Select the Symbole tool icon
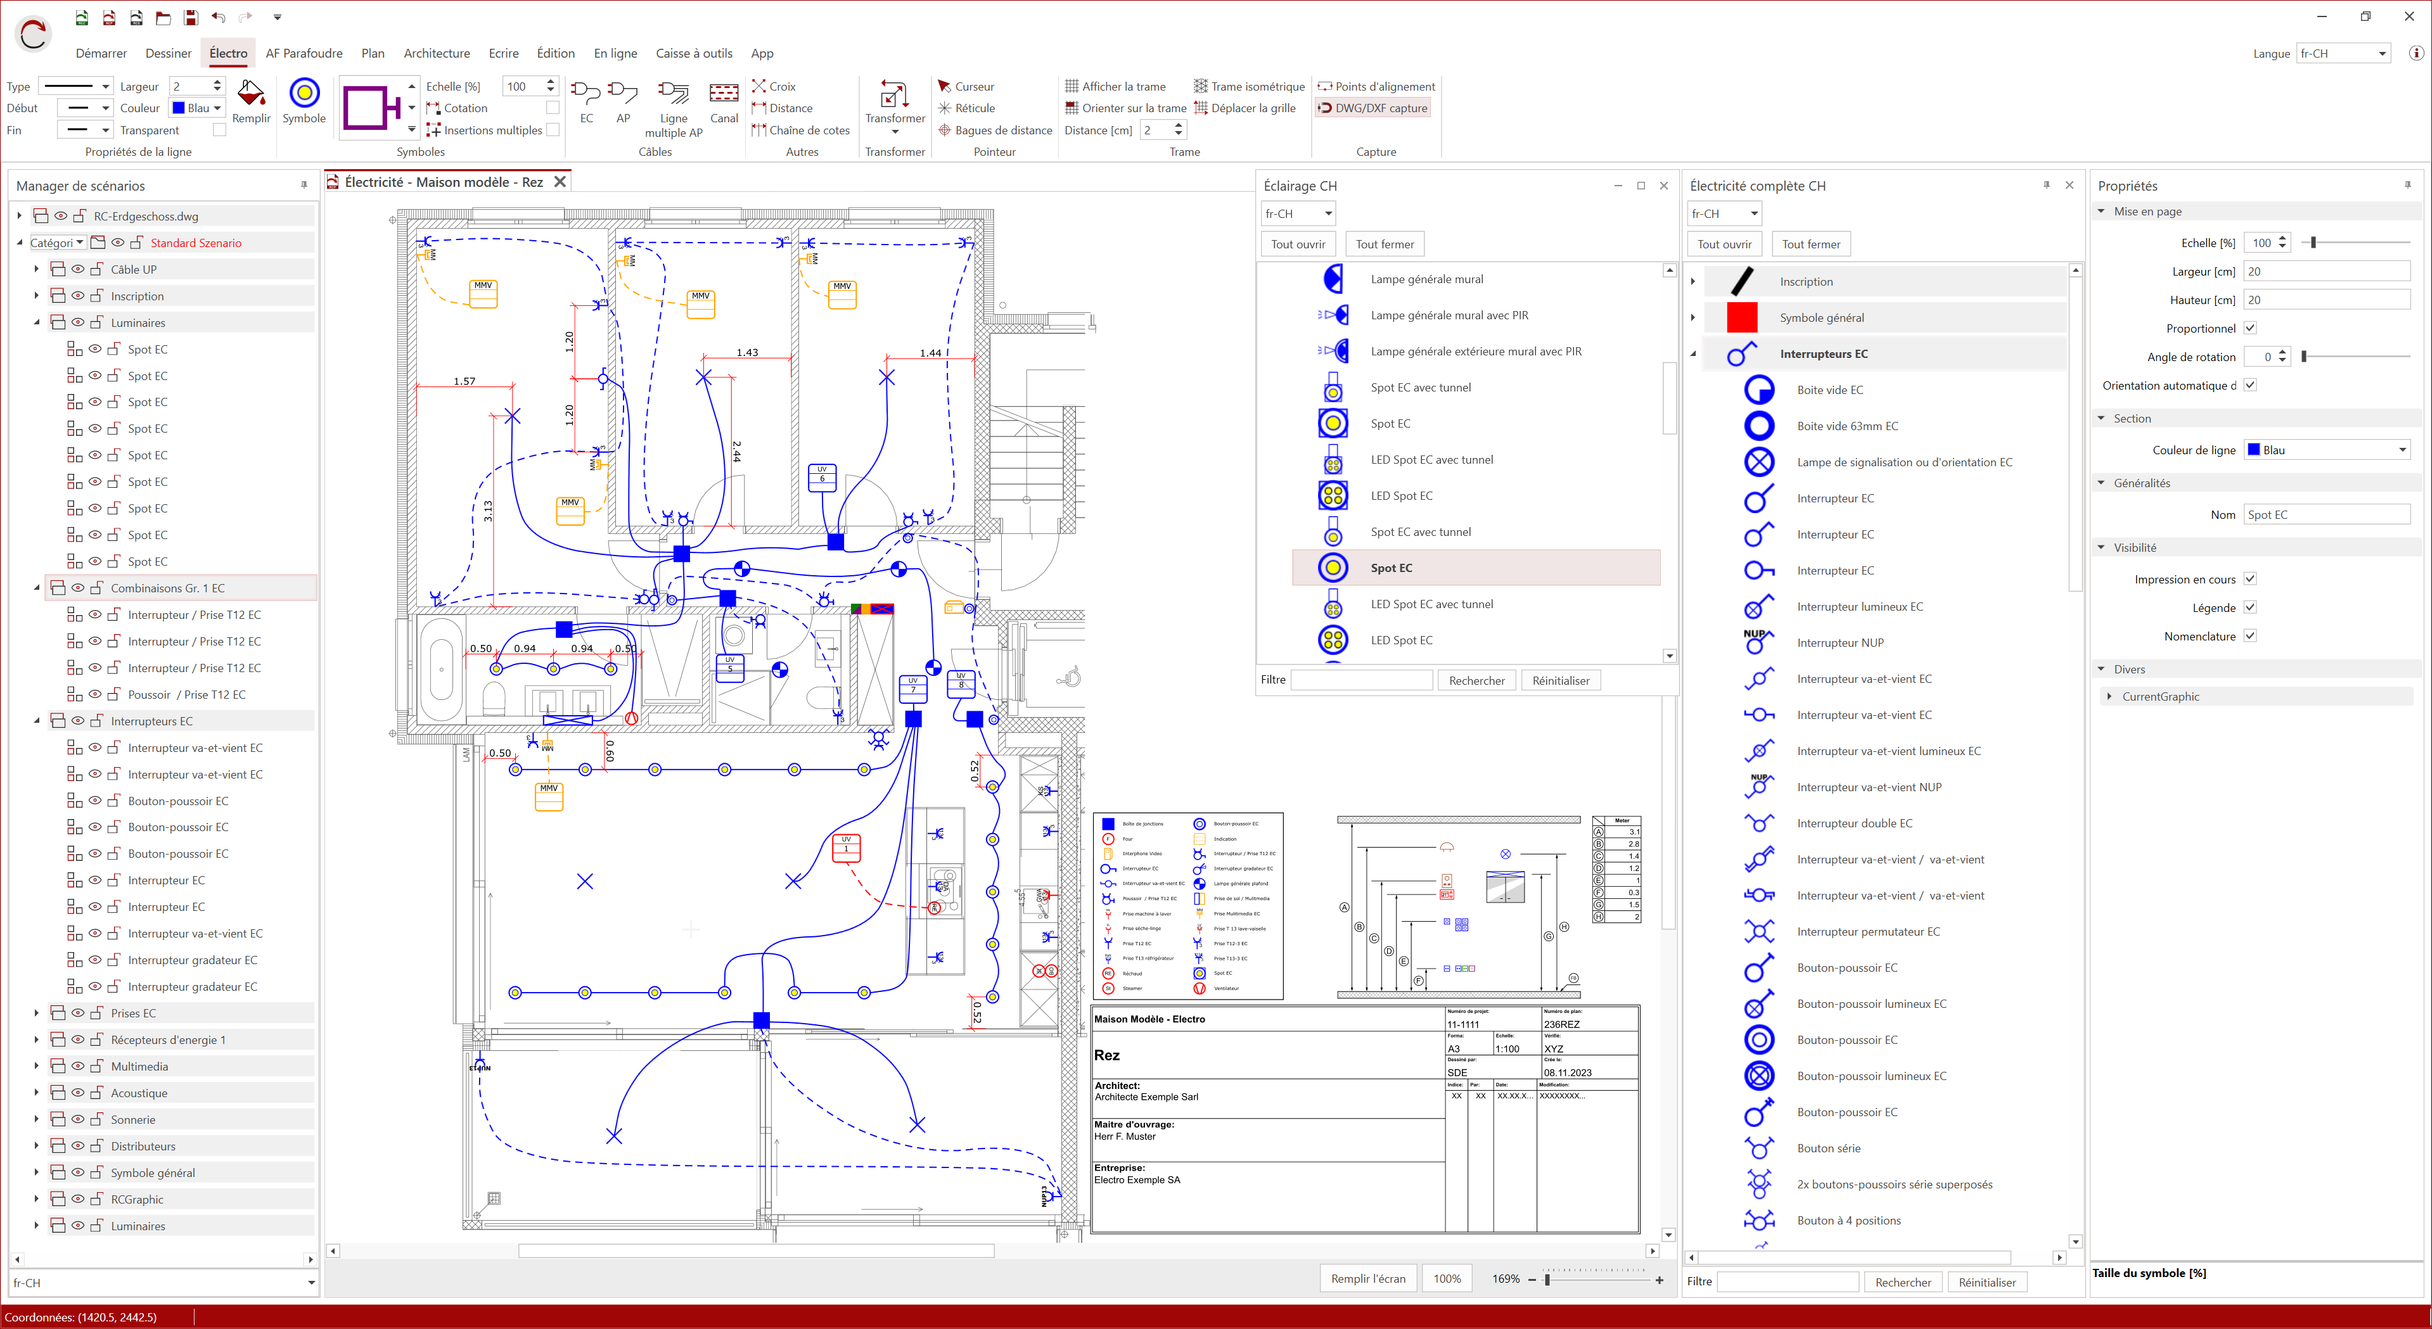Viewport: 2432px width, 1329px height. [x=304, y=94]
